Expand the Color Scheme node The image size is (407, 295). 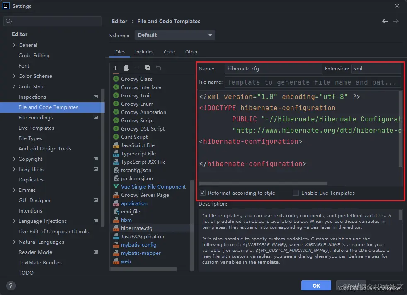[14, 76]
